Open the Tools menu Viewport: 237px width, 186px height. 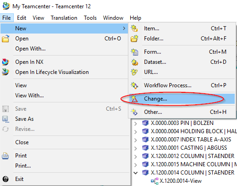(x=90, y=18)
